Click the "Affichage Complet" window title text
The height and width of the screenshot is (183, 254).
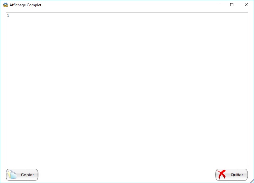(x=25, y=5)
